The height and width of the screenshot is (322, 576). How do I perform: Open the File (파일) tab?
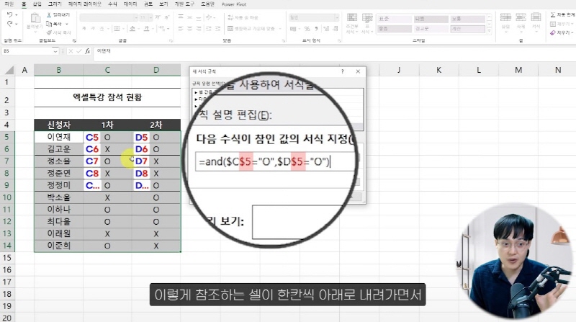[x=9, y=4]
